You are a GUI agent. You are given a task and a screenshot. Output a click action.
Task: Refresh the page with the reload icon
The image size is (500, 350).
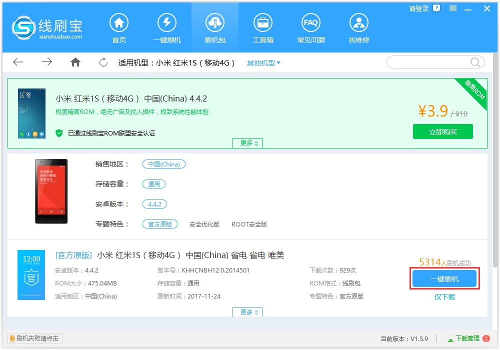pos(102,62)
